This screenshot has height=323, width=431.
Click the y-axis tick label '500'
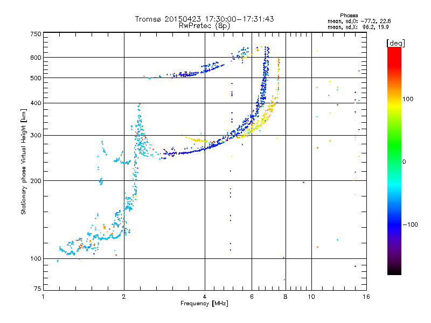[36, 78]
